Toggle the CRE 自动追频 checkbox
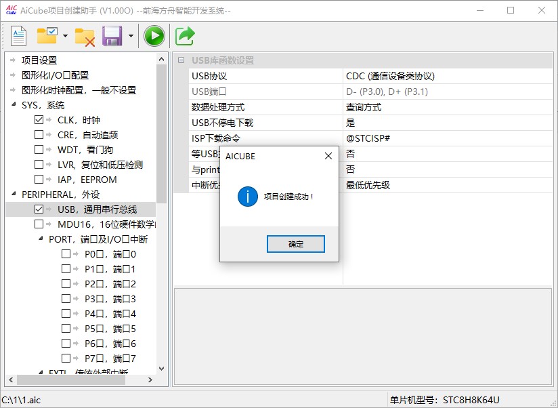Viewport: 558px width, 408px height. pos(39,135)
